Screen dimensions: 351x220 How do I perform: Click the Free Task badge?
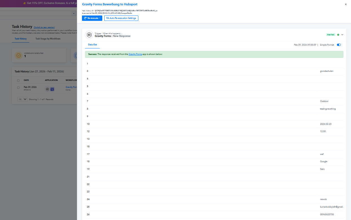click(330, 35)
